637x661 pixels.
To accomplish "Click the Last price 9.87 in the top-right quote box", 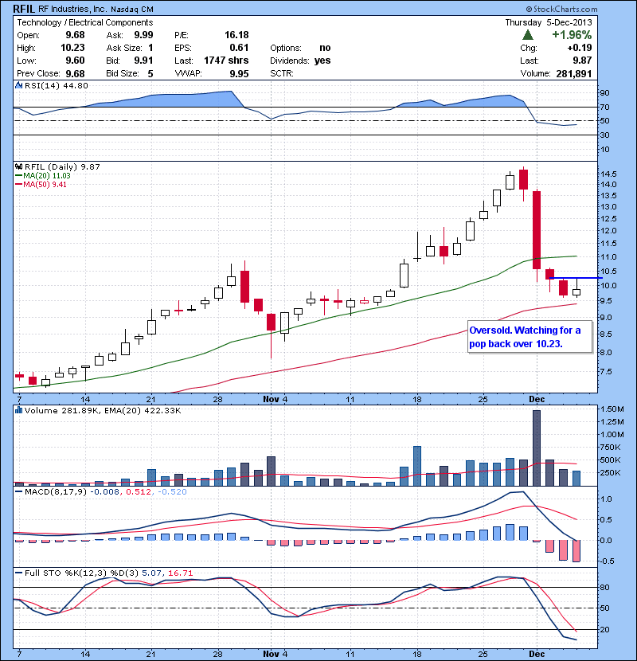I will point(582,61).
